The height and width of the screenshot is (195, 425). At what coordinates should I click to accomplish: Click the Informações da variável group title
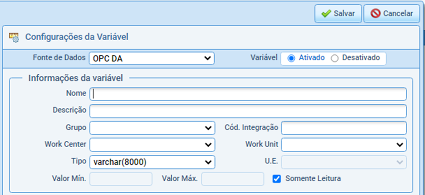(x=76, y=78)
